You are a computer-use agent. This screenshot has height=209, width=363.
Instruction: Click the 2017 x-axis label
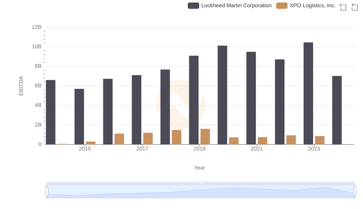tap(142, 149)
